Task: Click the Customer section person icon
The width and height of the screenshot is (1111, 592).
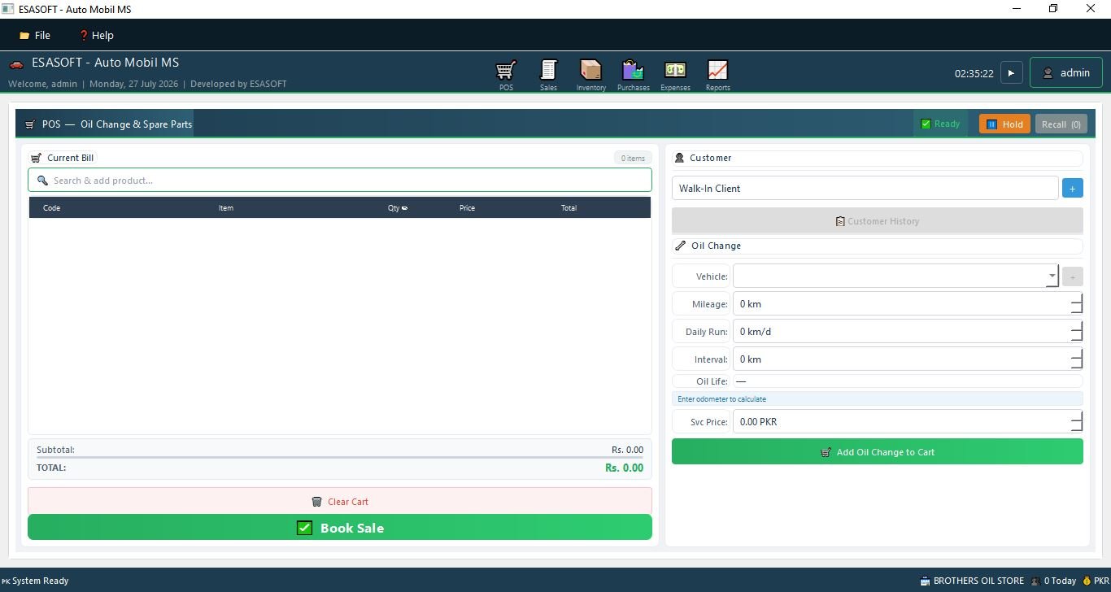Action: (x=680, y=158)
